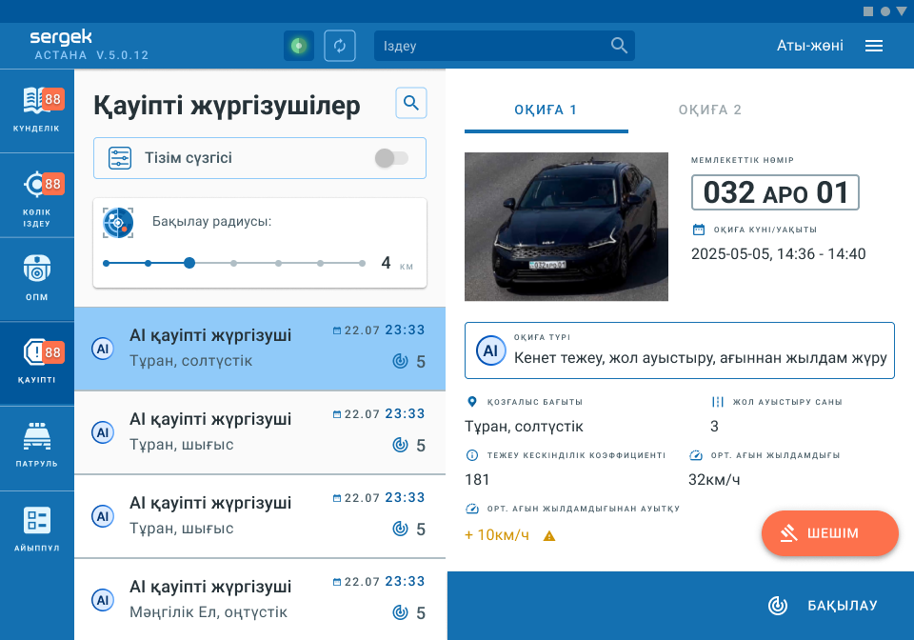Screen dimensions: 914x640
Task: Expand the Тізім сүзгісі filter panel
Action: point(189,158)
